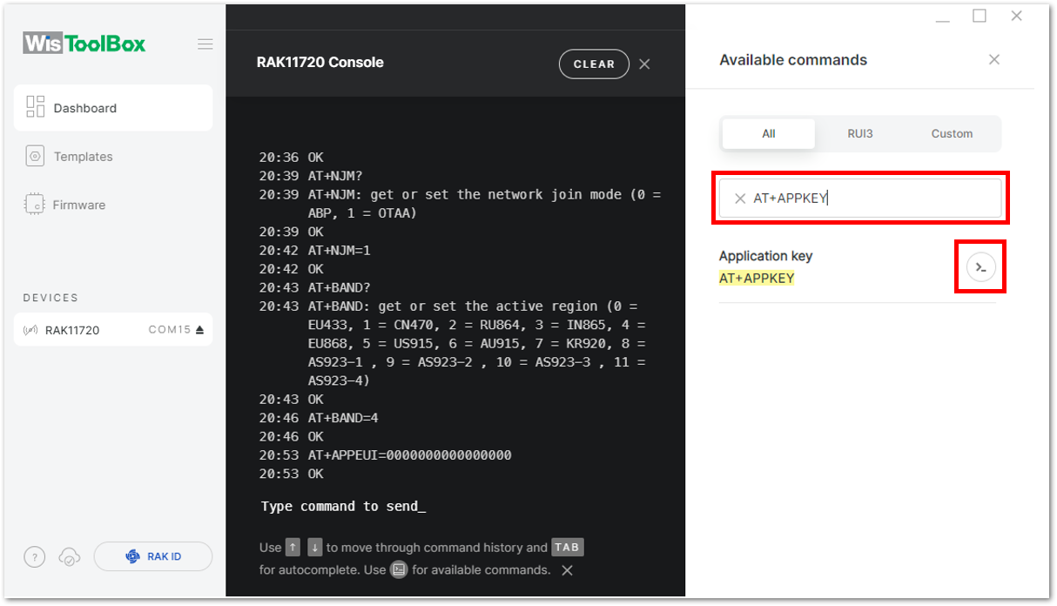Viewport: 1057px width, 606px height.
Task: Click the COM15 port label
Action: 170,330
